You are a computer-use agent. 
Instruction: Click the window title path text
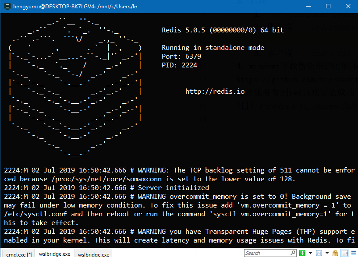[x=75, y=7]
